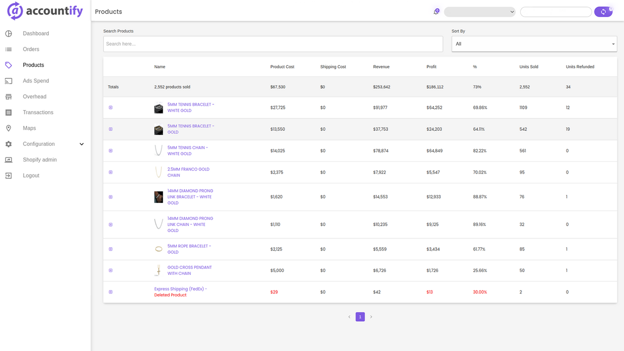Select Products in the sidebar
The image size is (624, 351).
pyautogui.click(x=34, y=65)
